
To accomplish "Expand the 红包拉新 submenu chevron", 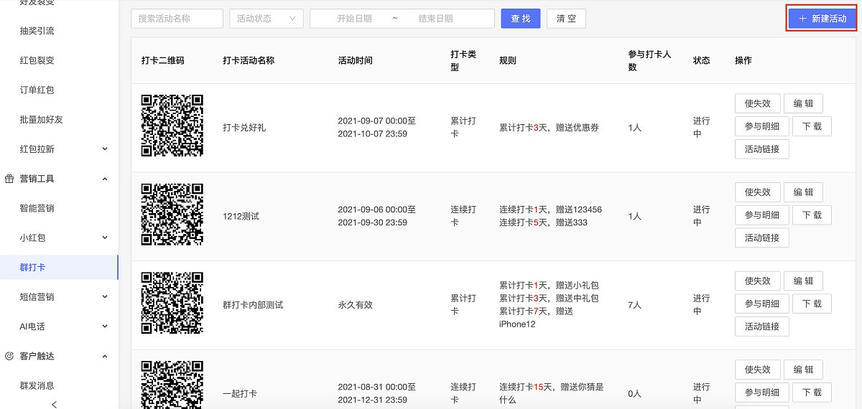I will pos(105,149).
